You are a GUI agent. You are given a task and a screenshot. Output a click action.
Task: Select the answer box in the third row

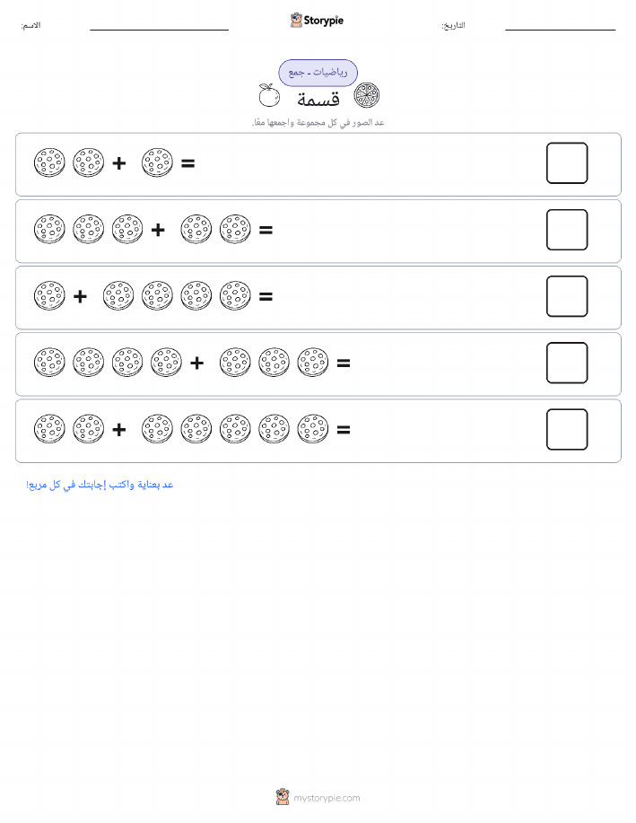(567, 296)
